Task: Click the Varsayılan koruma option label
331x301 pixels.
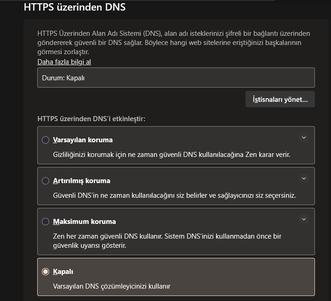Action: 83,140
